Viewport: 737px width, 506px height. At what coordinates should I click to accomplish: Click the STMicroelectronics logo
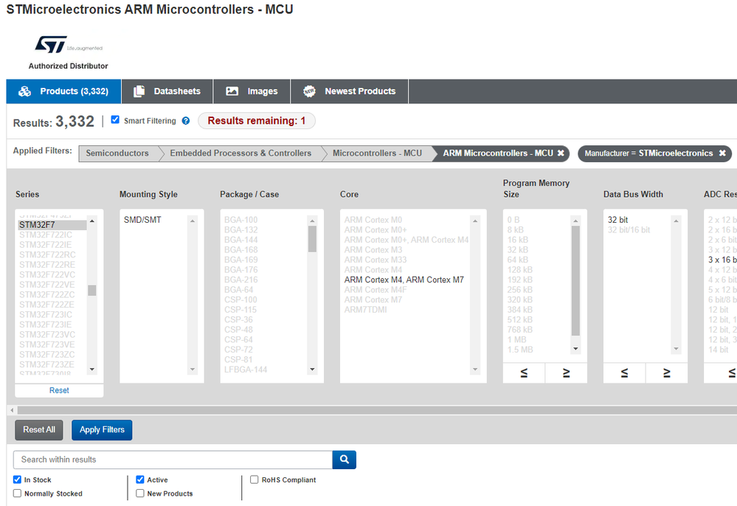pyautogui.click(x=69, y=45)
